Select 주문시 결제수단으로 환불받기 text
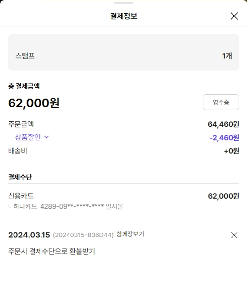 51,251
